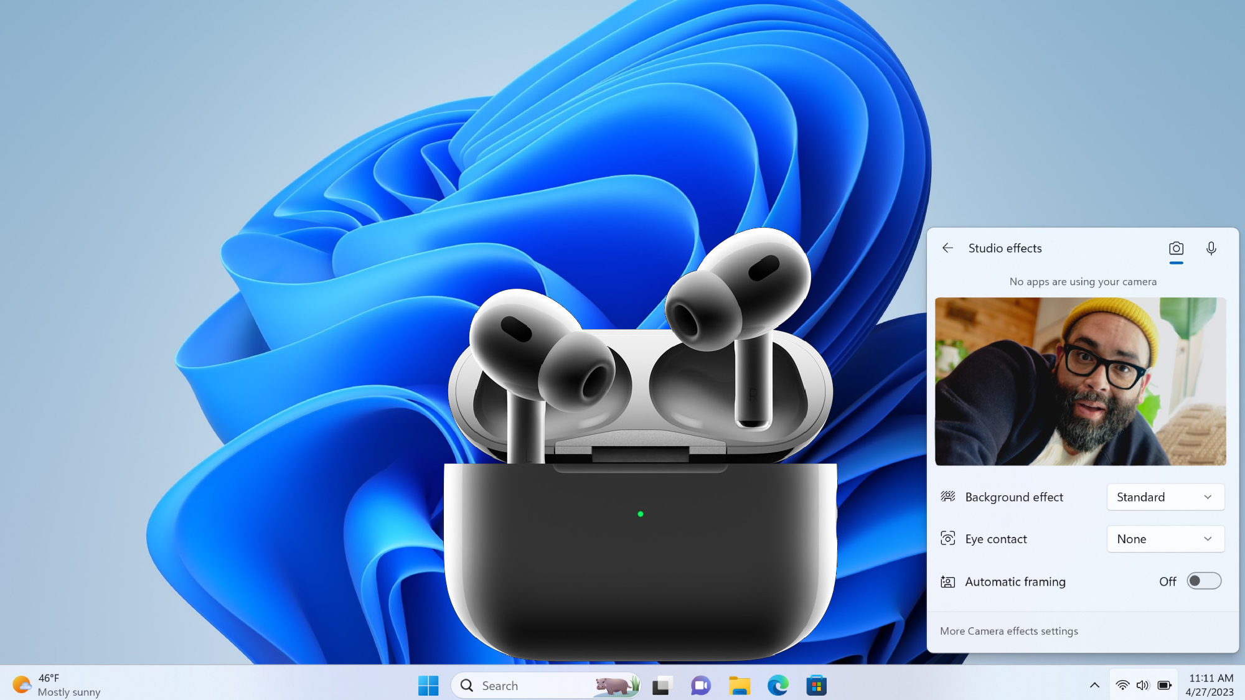Click the Microsoft Edge browser icon

(x=778, y=686)
